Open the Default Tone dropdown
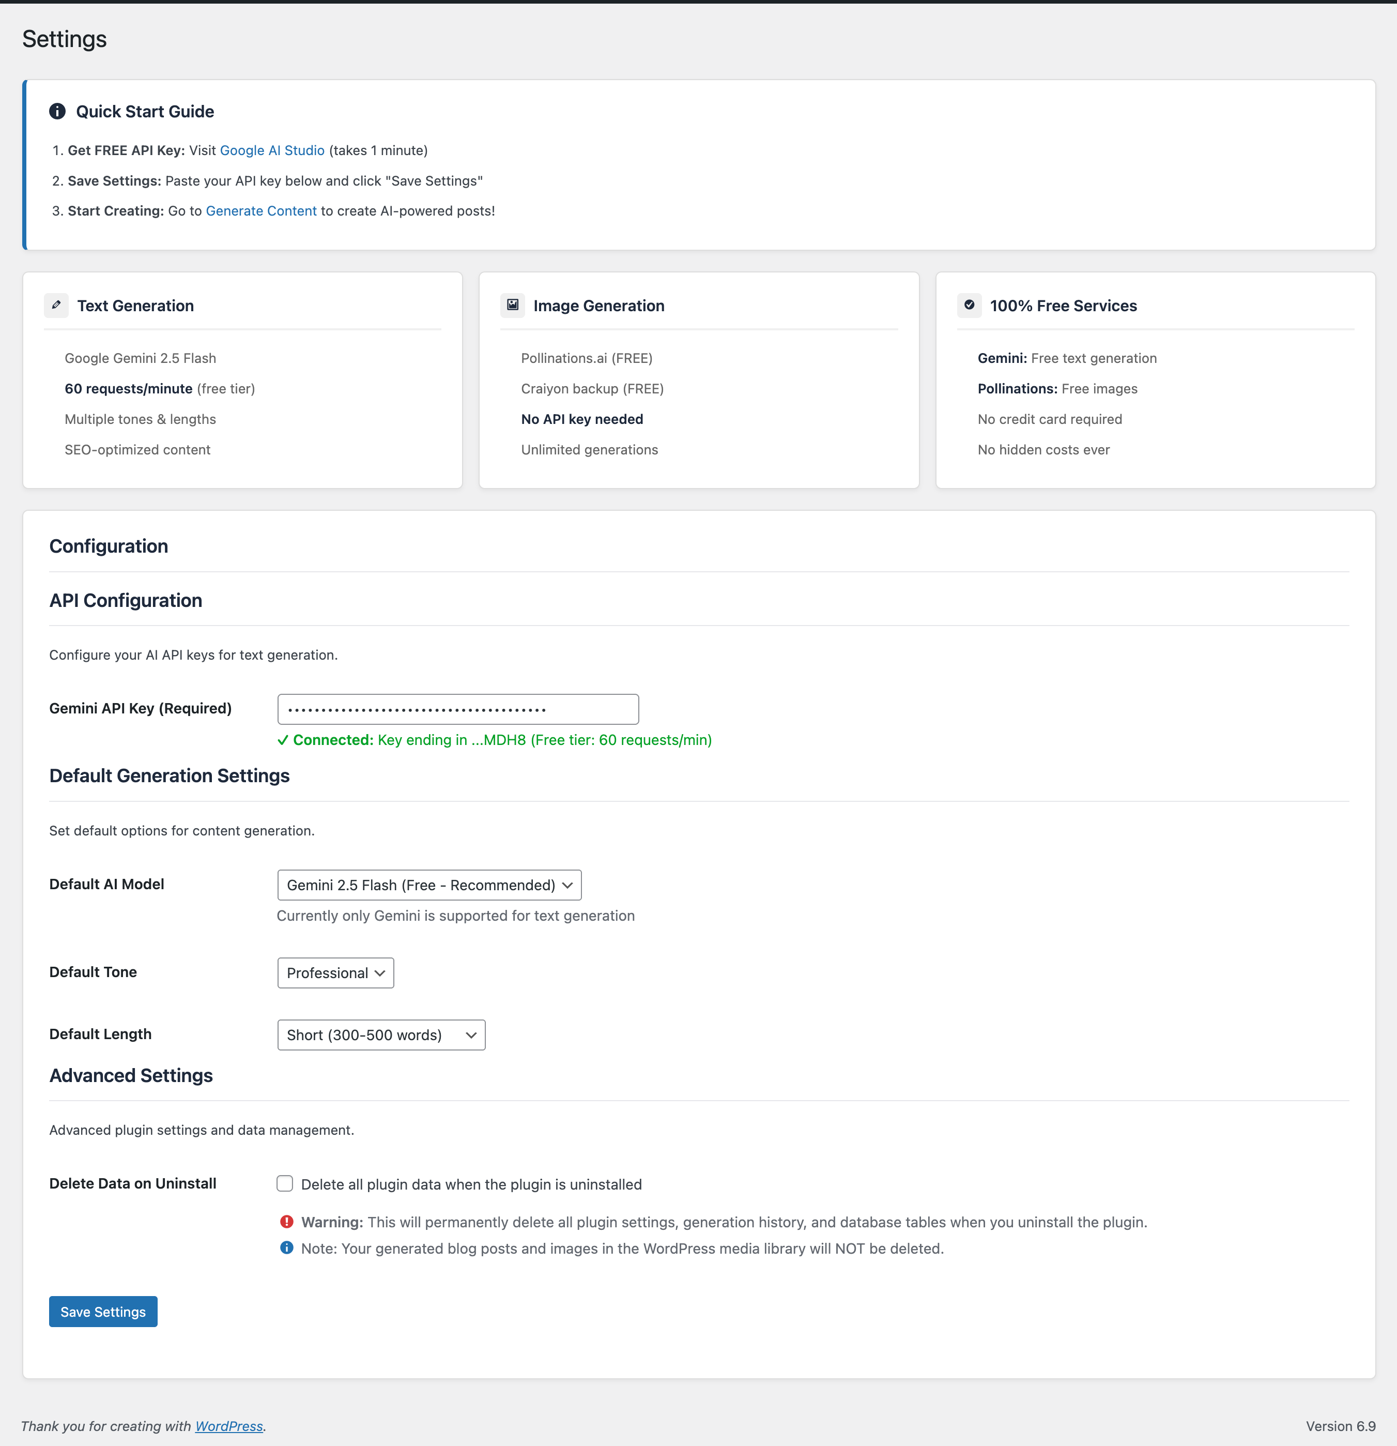The image size is (1397, 1446). 335,972
